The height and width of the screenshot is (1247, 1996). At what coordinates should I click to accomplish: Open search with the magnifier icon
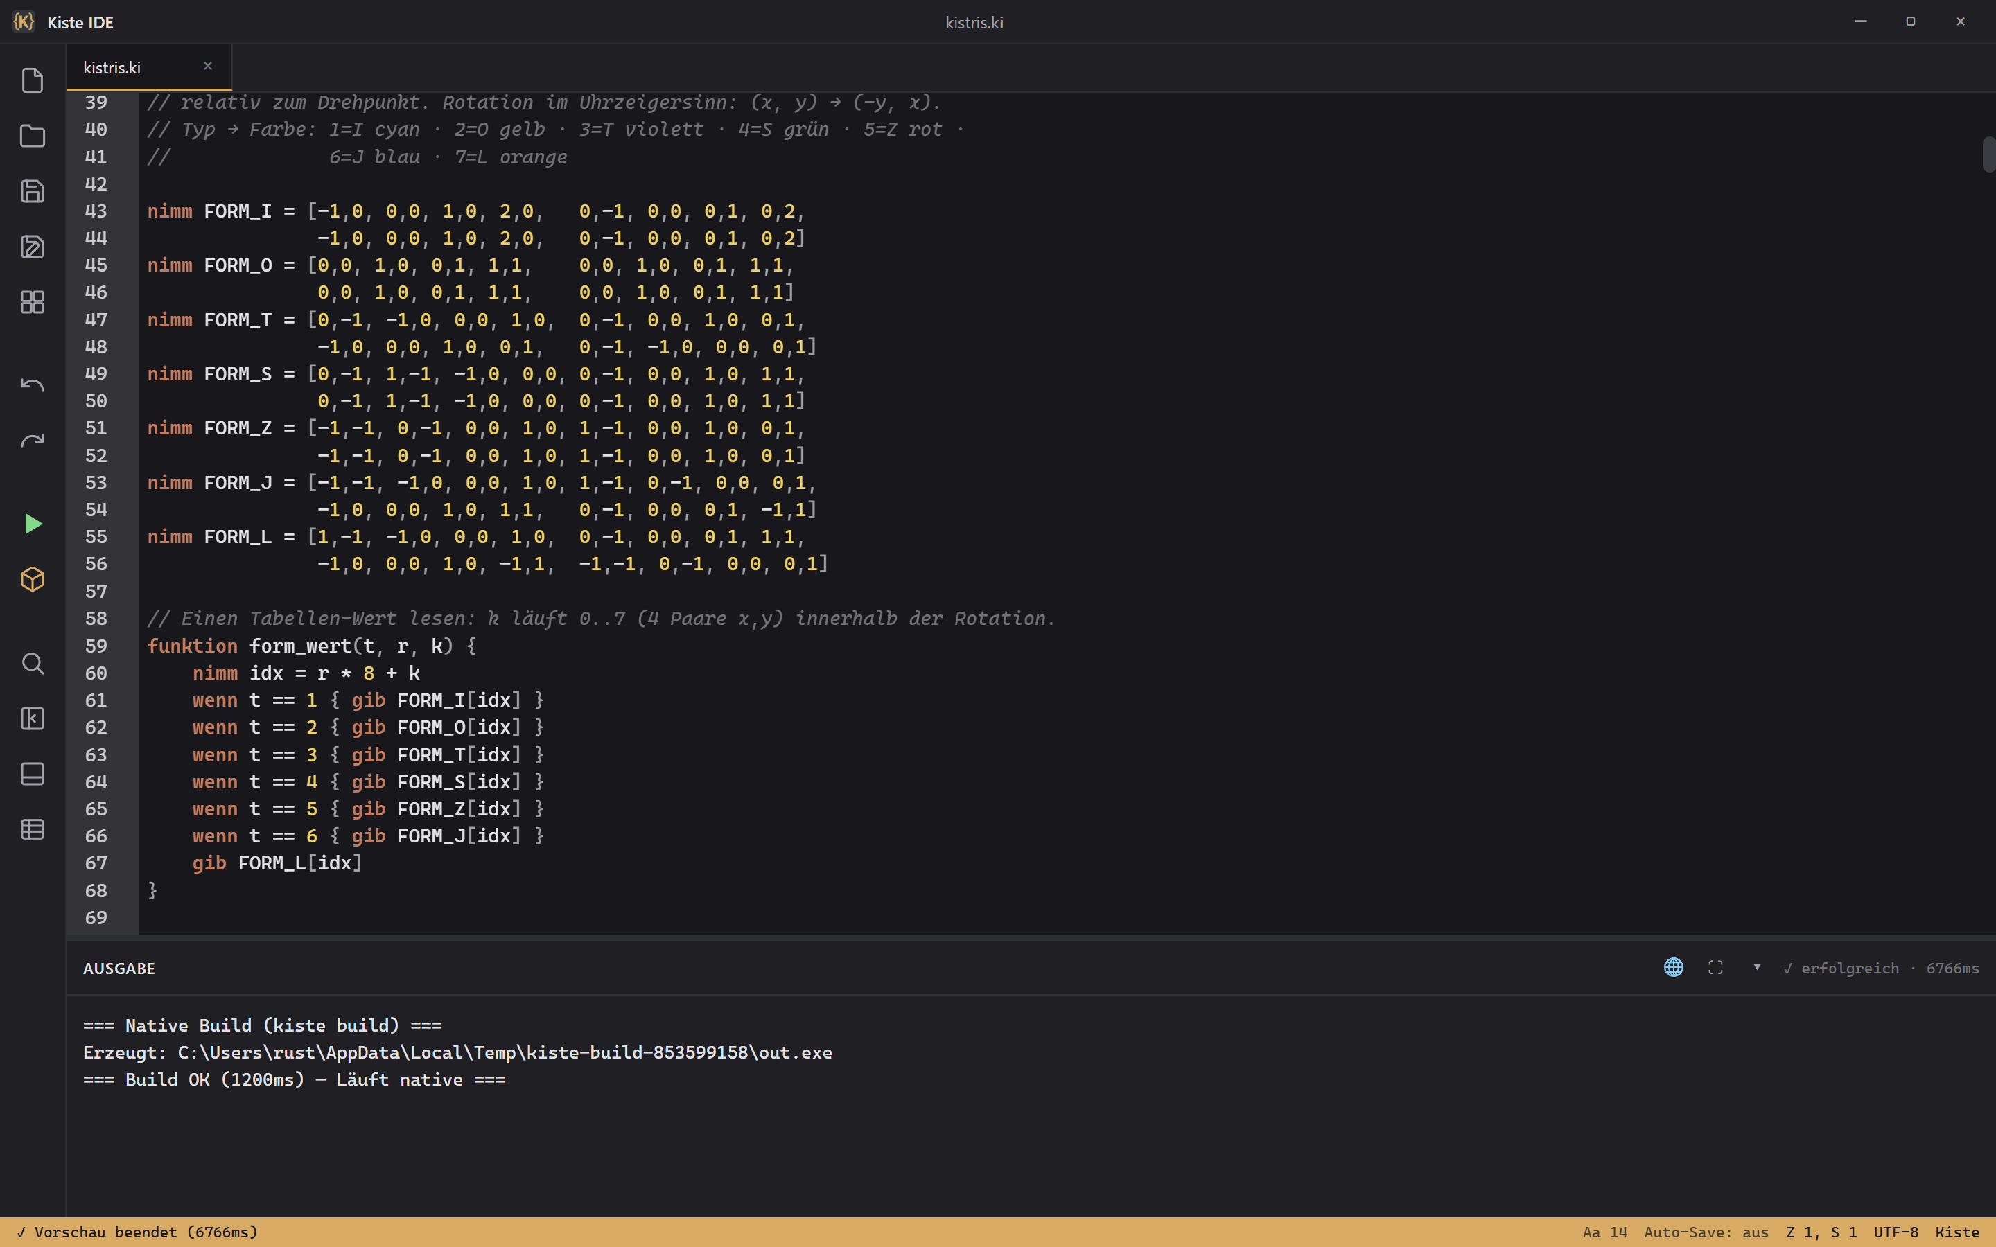[x=32, y=663]
